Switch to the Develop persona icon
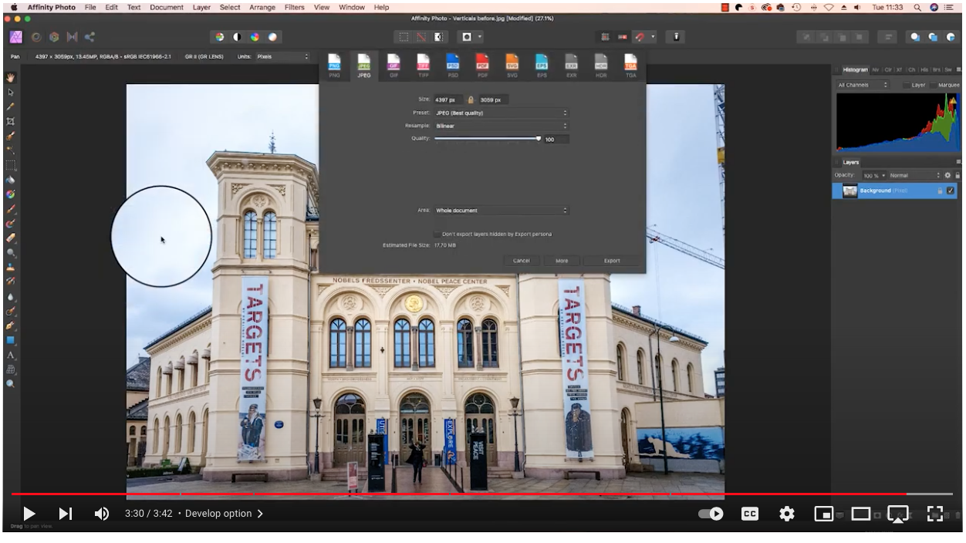This screenshot has width=966, height=543. click(x=54, y=36)
